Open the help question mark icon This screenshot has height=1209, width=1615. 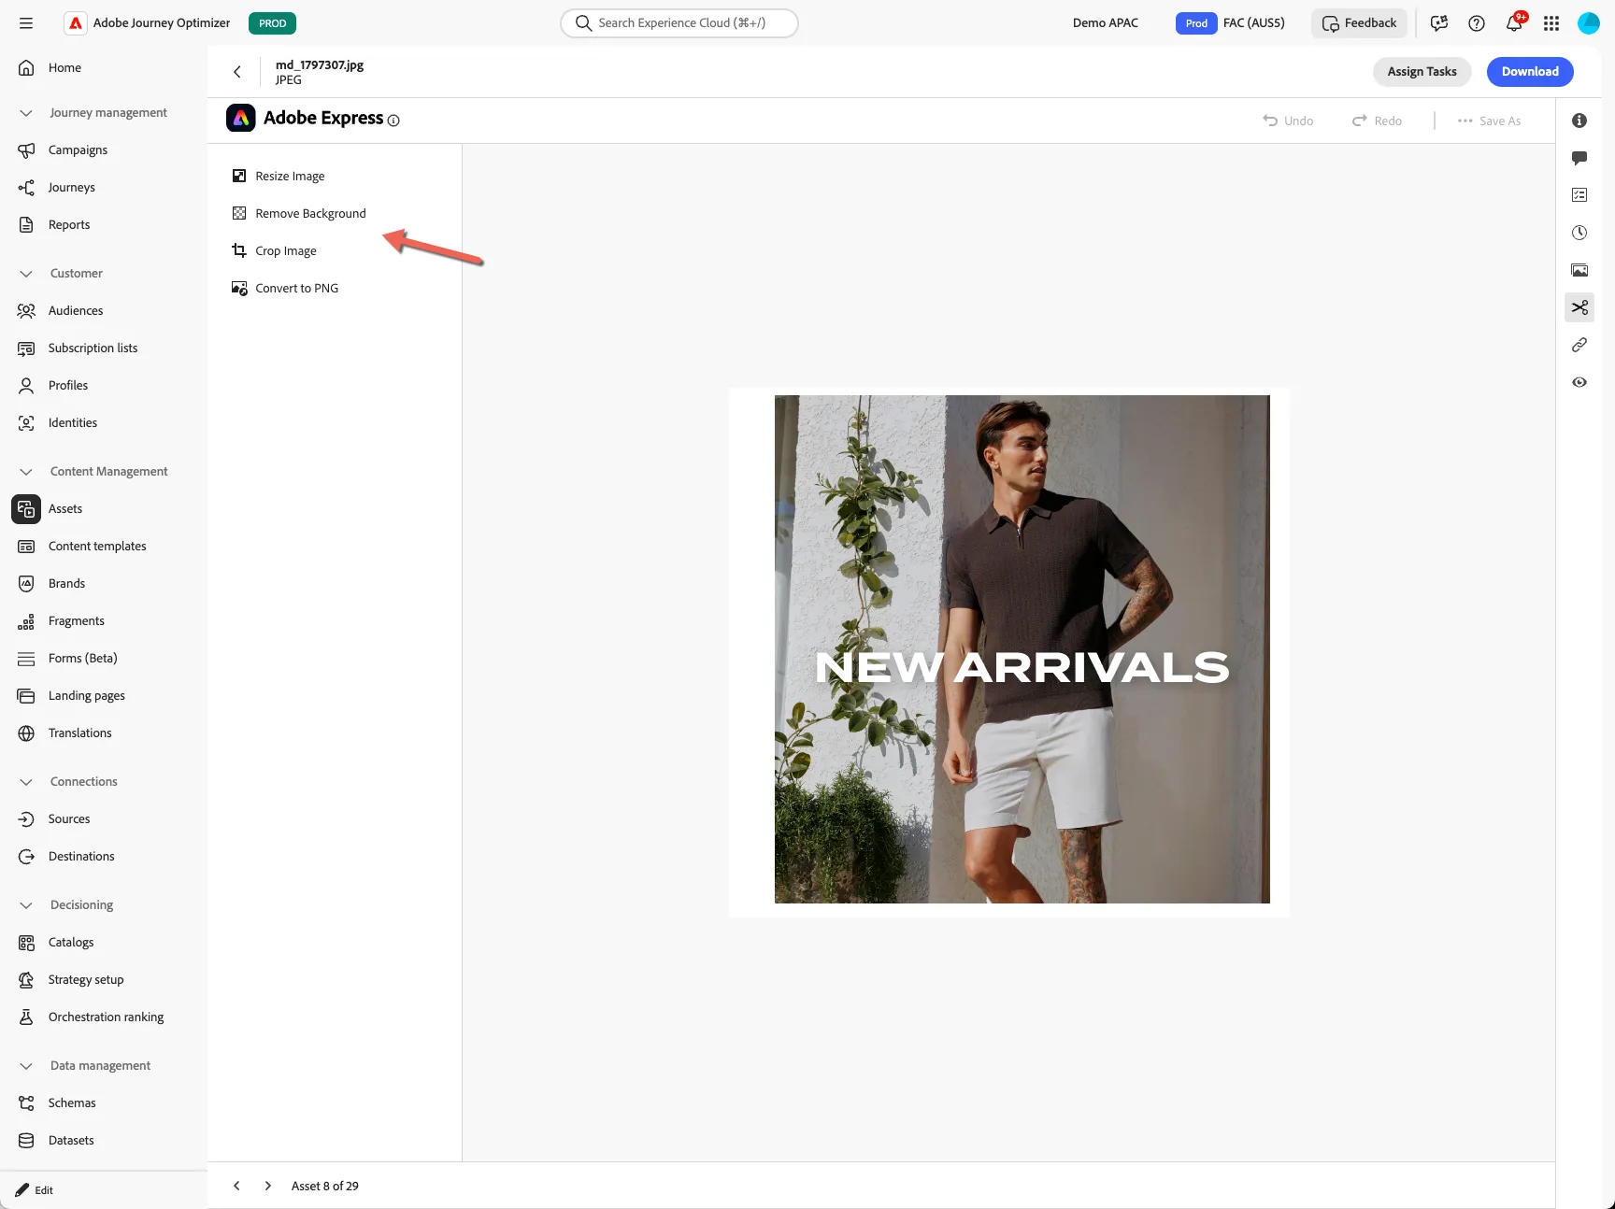(x=1477, y=23)
